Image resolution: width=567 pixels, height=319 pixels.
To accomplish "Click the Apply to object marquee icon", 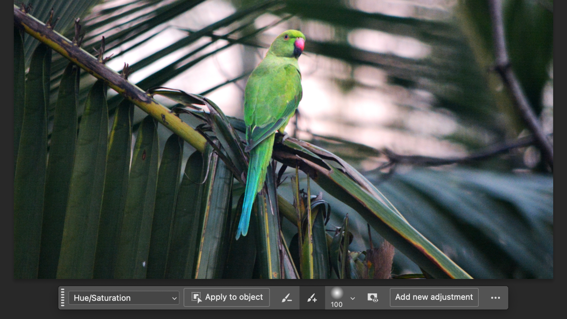I will point(196,297).
